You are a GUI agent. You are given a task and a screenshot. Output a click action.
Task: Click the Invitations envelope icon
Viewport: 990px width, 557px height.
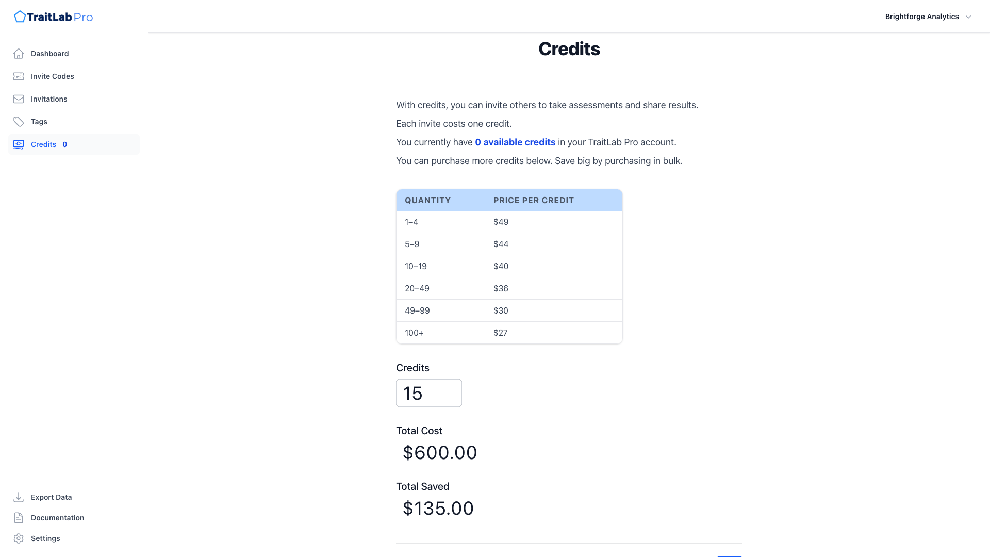(19, 99)
